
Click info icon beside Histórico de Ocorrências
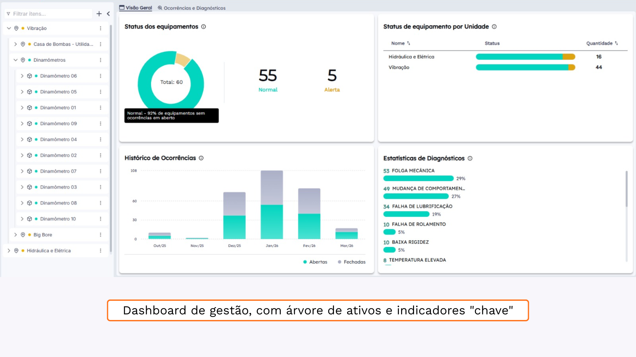(x=201, y=158)
